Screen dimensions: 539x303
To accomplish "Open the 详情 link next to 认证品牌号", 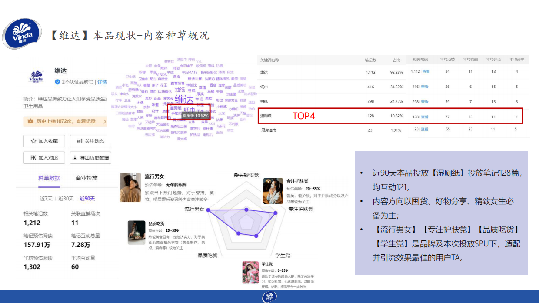I will point(102,82).
